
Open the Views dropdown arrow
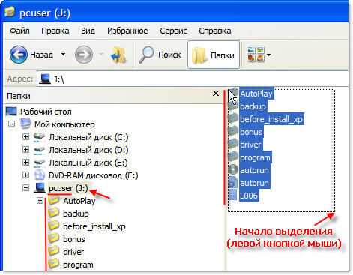pyautogui.click(x=268, y=55)
